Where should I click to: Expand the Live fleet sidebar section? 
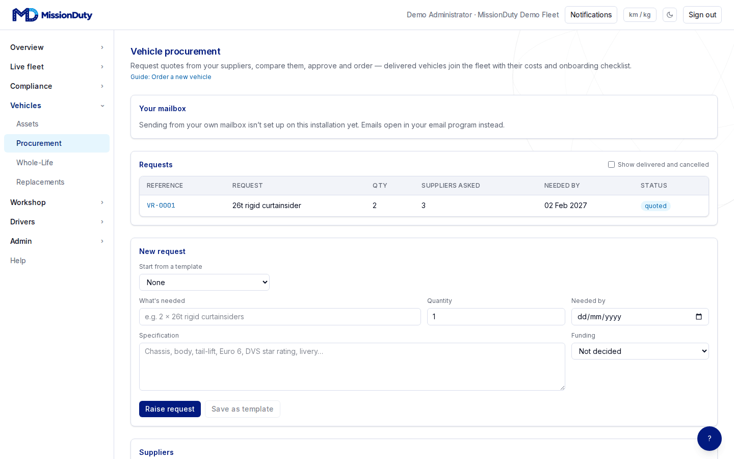pyautogui.click(x=57, y=67)
